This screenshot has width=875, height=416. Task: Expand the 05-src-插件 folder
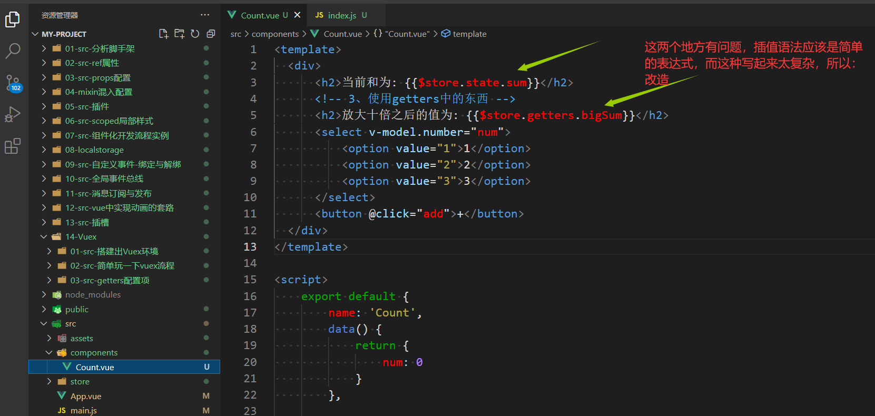[x=44, y=106]
